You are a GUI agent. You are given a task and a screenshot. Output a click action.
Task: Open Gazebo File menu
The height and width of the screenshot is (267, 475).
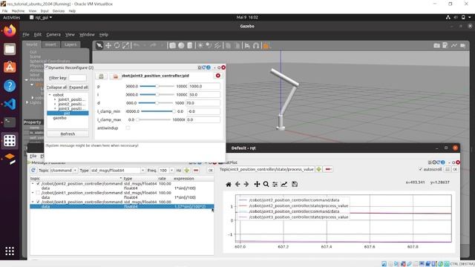26,35
